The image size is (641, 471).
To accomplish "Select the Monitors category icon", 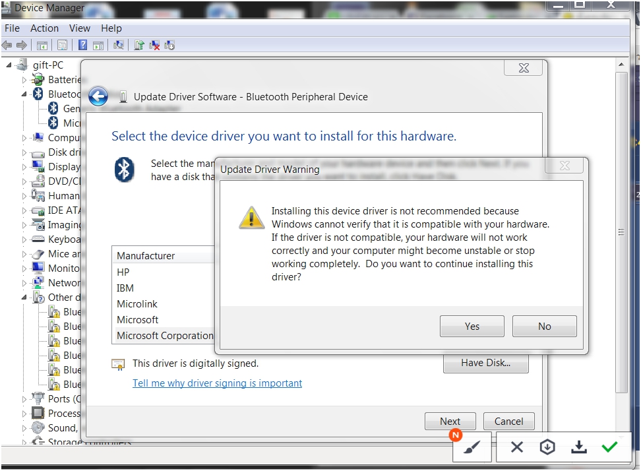I will [x=38, y=268].
